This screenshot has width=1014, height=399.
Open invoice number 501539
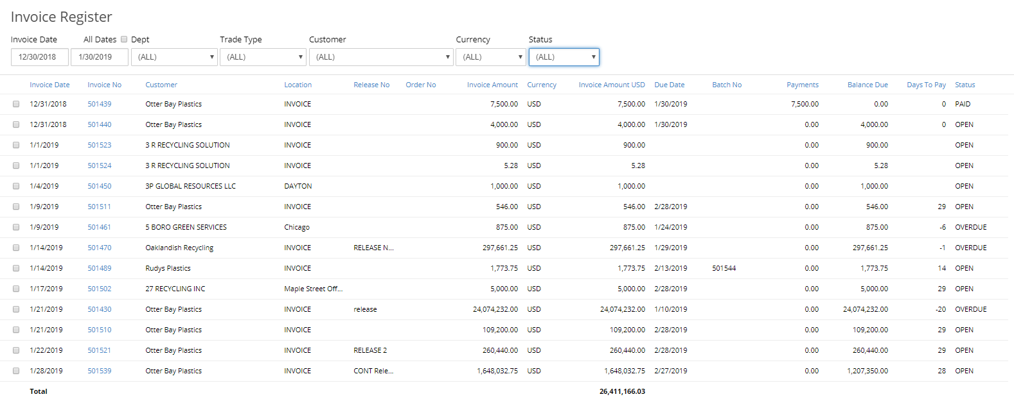[x=100, y=371]
